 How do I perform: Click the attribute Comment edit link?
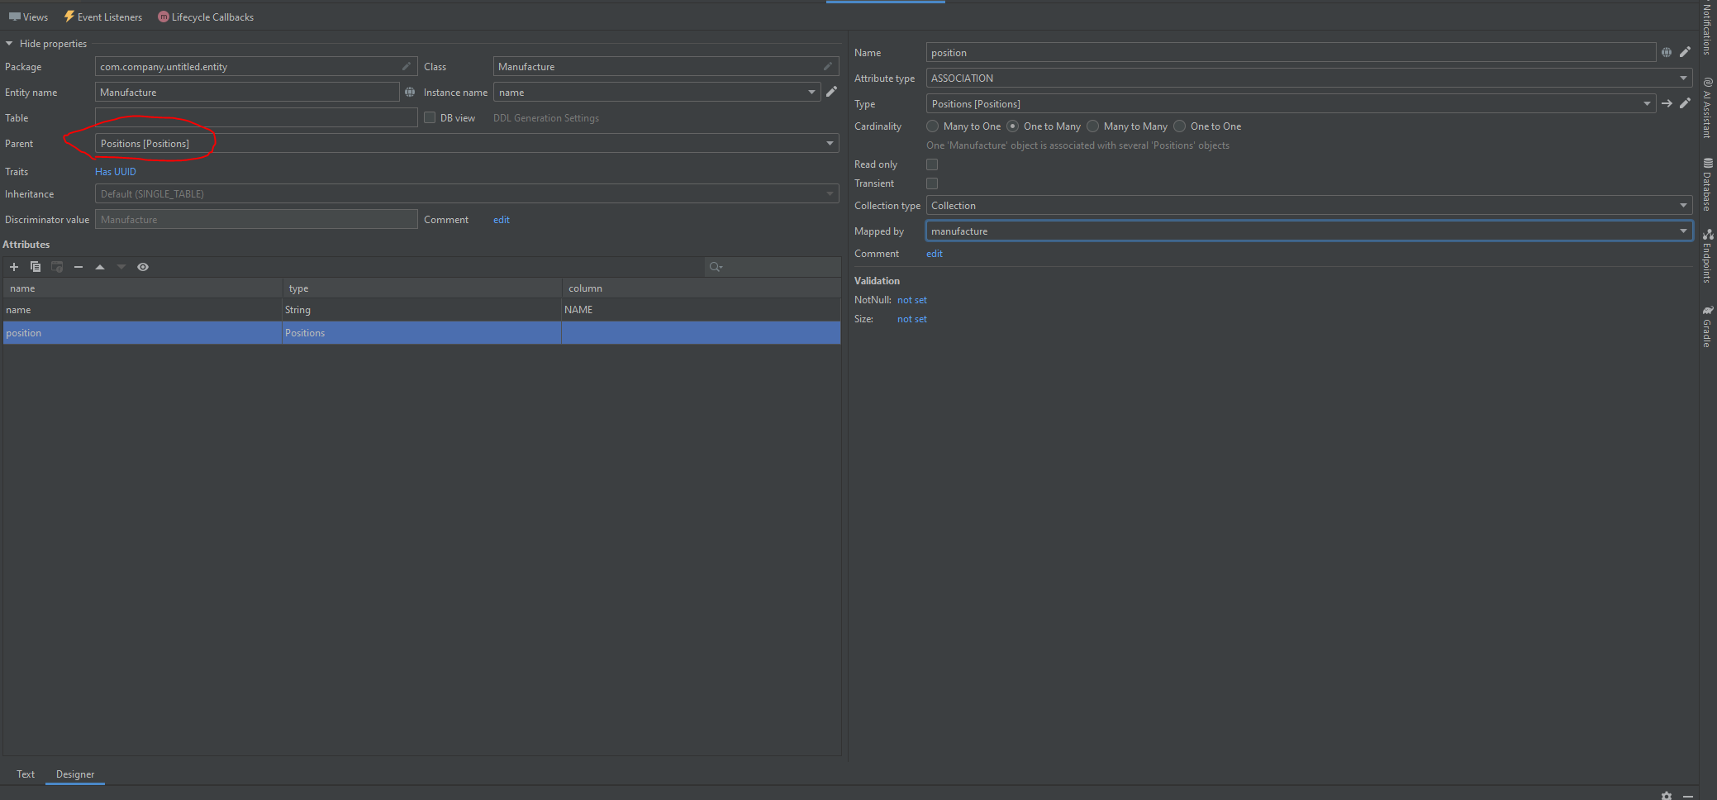pos(935,254)
